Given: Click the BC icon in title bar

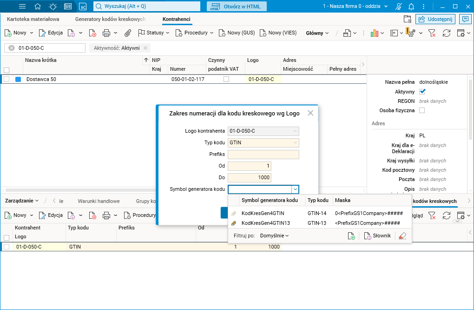Looking at the screenshot, I should [83, 7].
